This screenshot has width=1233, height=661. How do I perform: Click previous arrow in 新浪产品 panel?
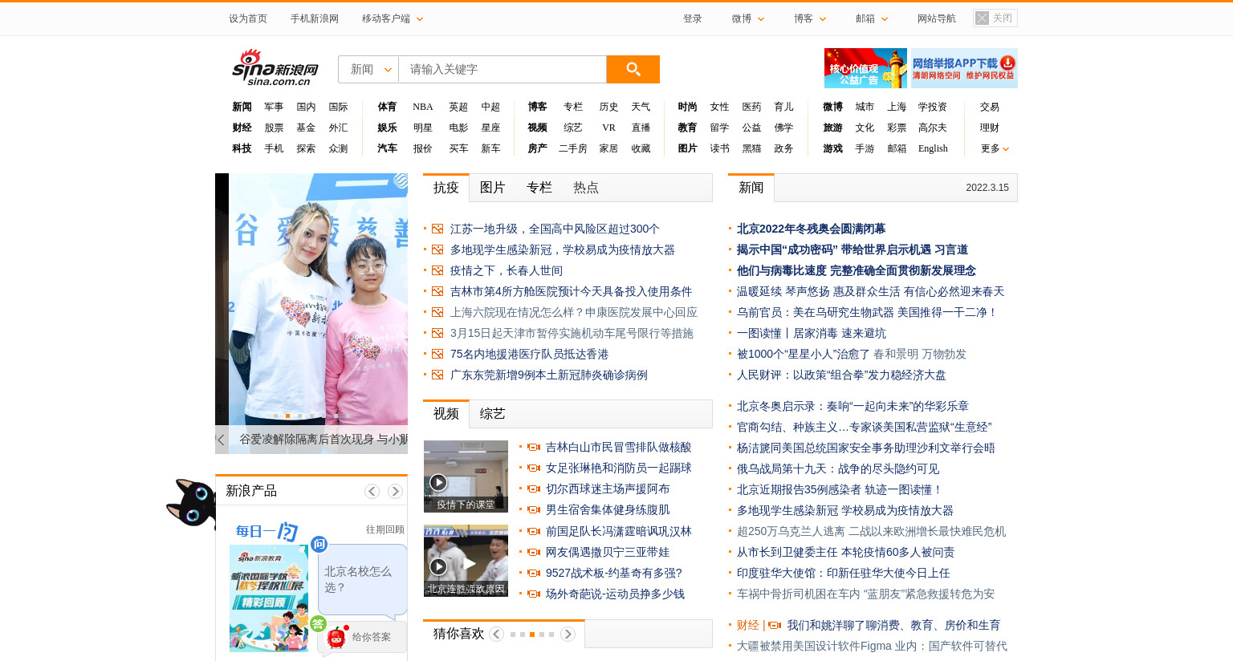[x=372, y=491]
